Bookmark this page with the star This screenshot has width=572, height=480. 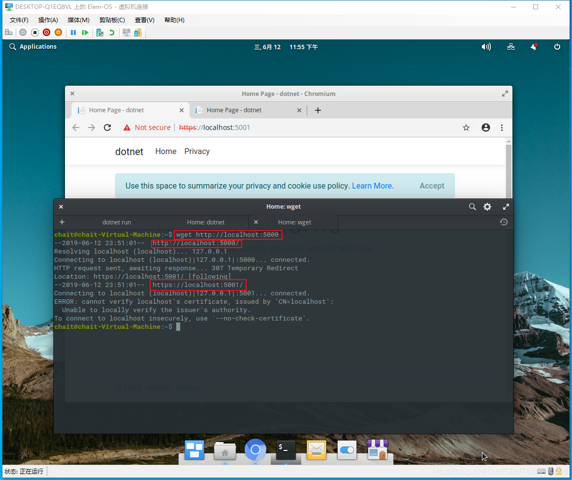(466, 128)
